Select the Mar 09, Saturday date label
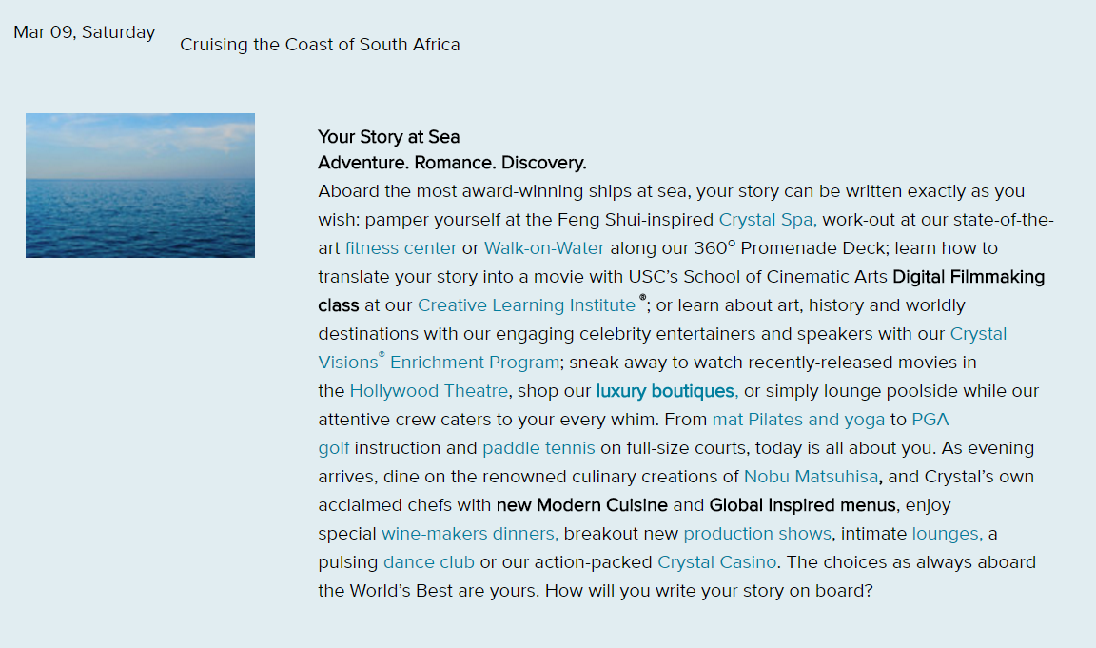The image size is (1096, 648). (84, 32)
